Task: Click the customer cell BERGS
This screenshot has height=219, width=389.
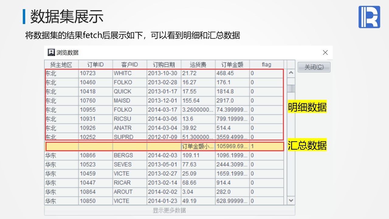Action: [x=130, y=155]
